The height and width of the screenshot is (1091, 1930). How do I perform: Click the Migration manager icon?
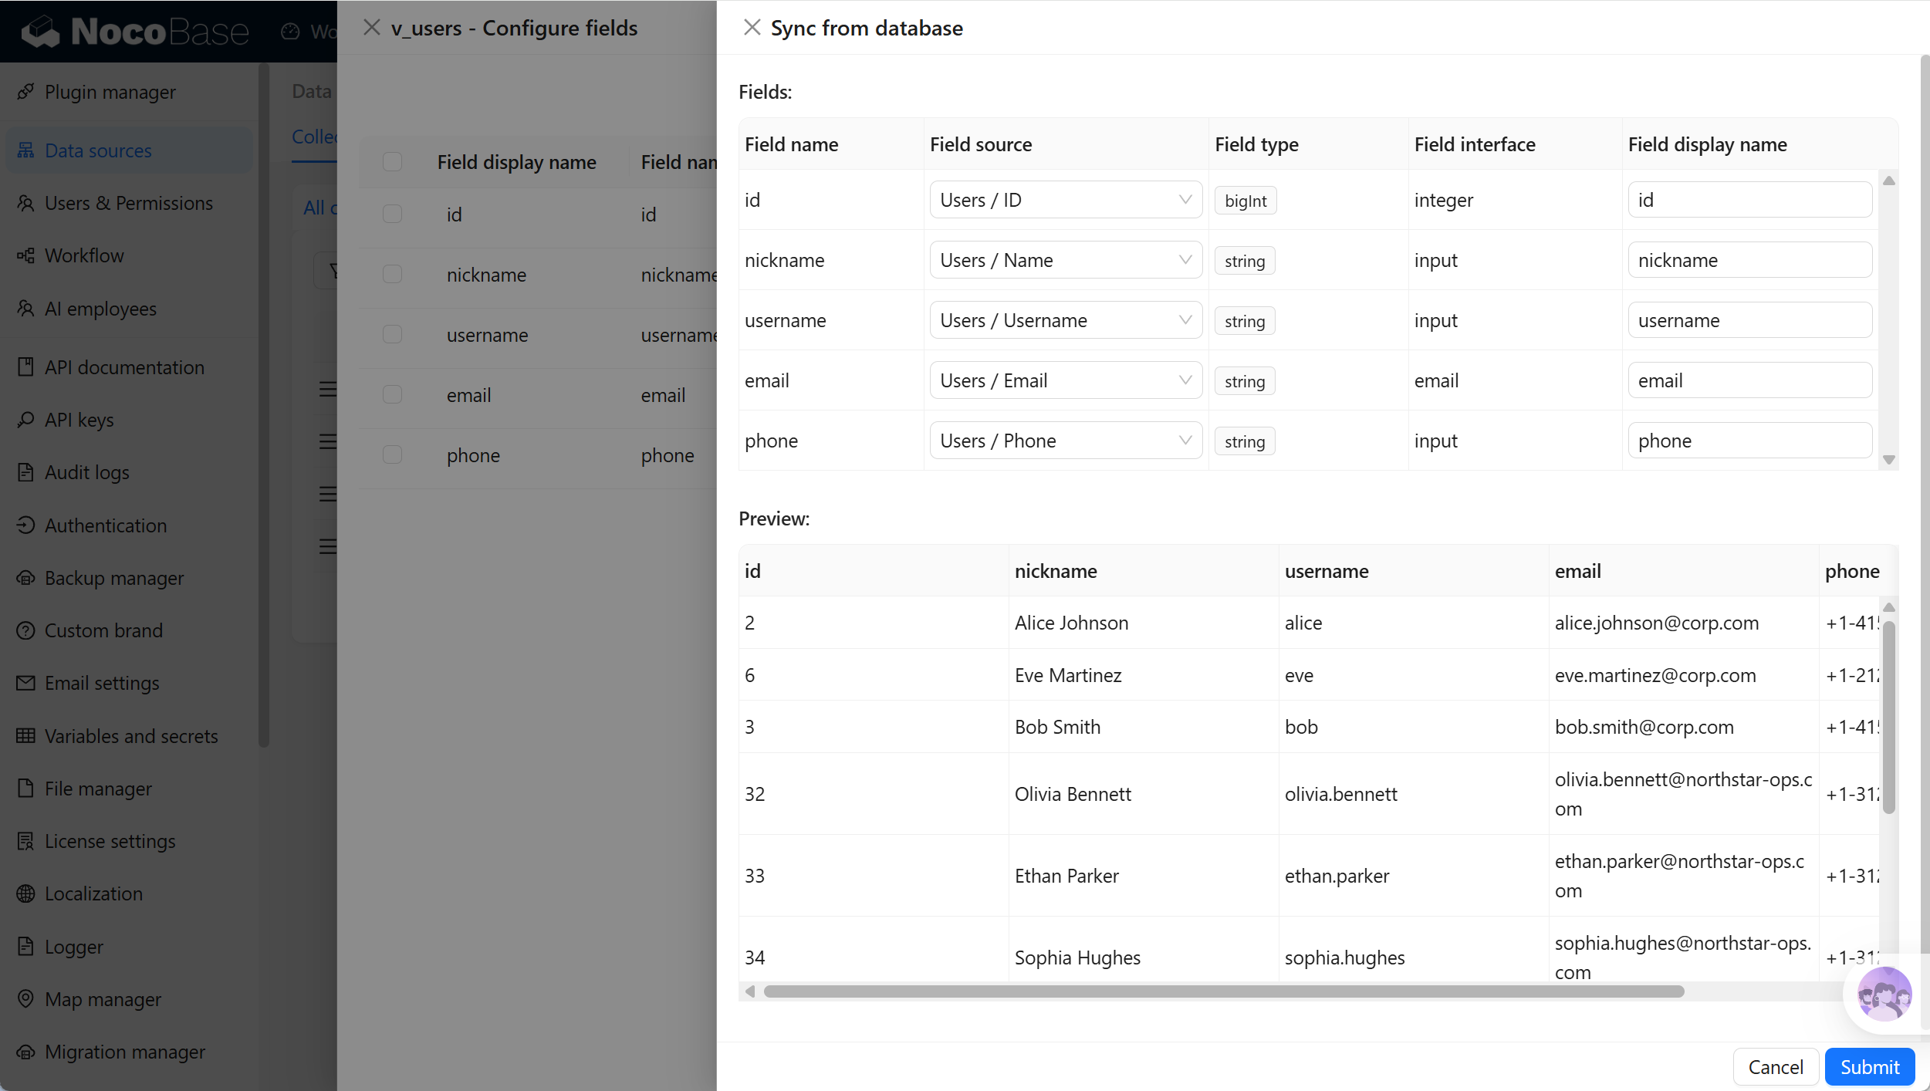pyautogui.click(x=25, y=1052)
